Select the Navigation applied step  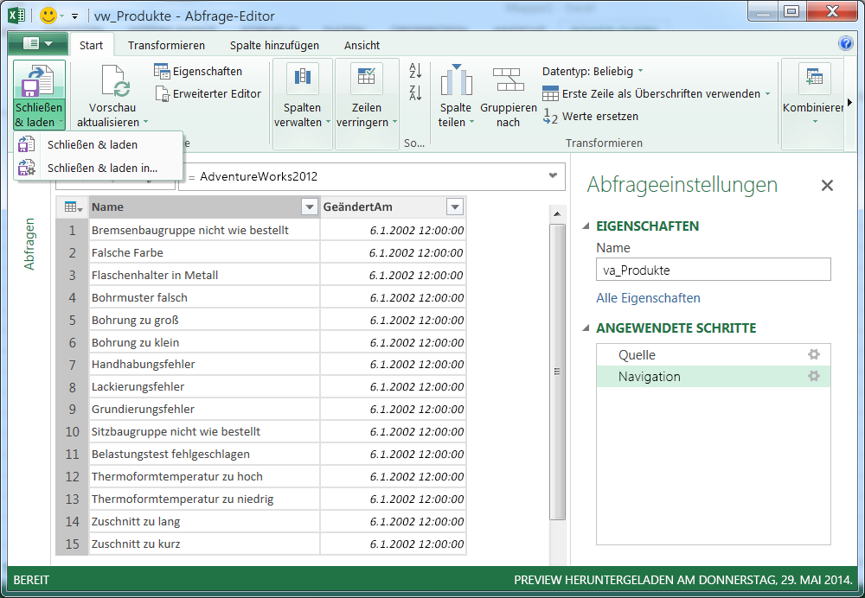click(x=713, y=377)
